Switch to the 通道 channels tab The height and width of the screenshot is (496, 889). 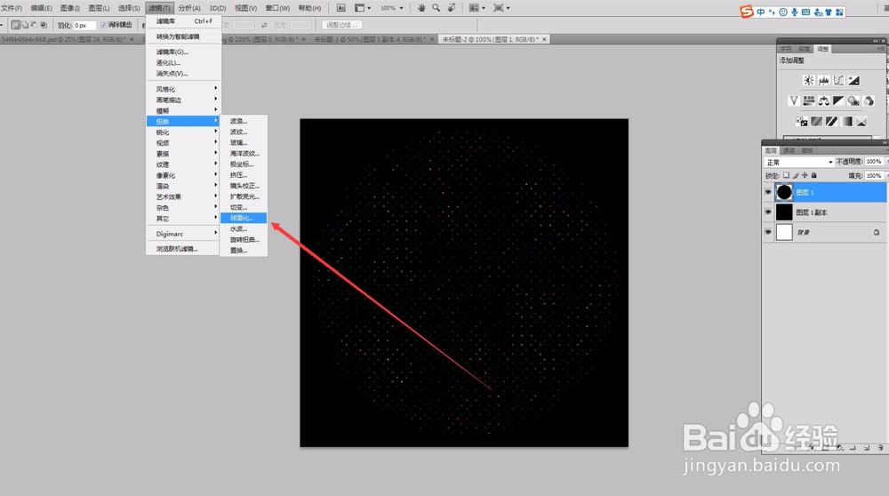pyautogui.click(x=789, y=150)
